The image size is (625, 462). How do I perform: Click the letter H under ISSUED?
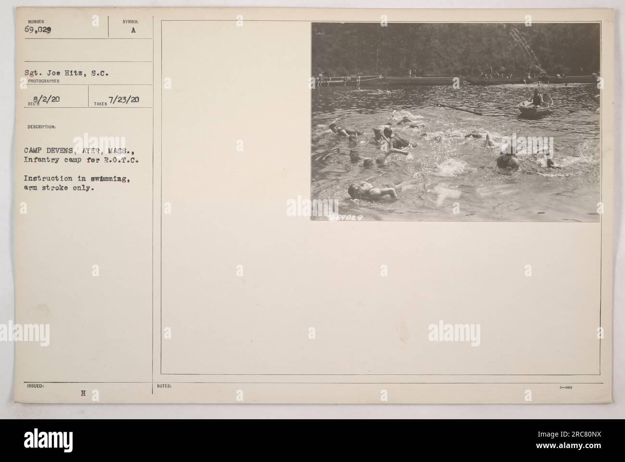pyautogui.click(x=83, y=392)
